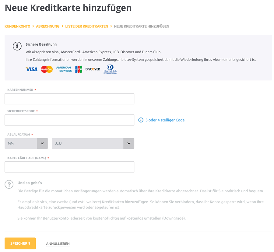Screen dimensions: 274x252
Task: Click the Visa card logo
Action: point(32,69)
